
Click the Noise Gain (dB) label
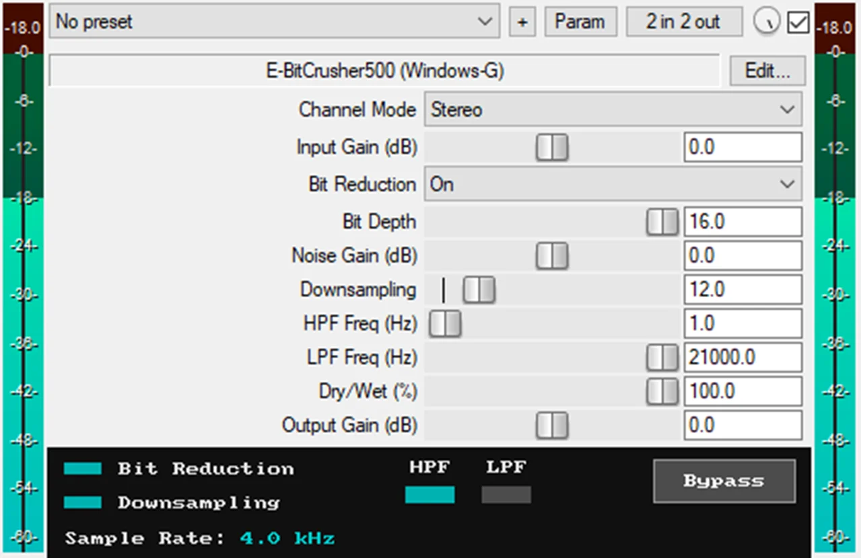coord(354,256)
